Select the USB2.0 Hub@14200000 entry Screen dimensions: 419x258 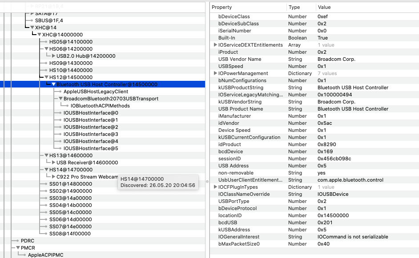(x=86, y=56)
